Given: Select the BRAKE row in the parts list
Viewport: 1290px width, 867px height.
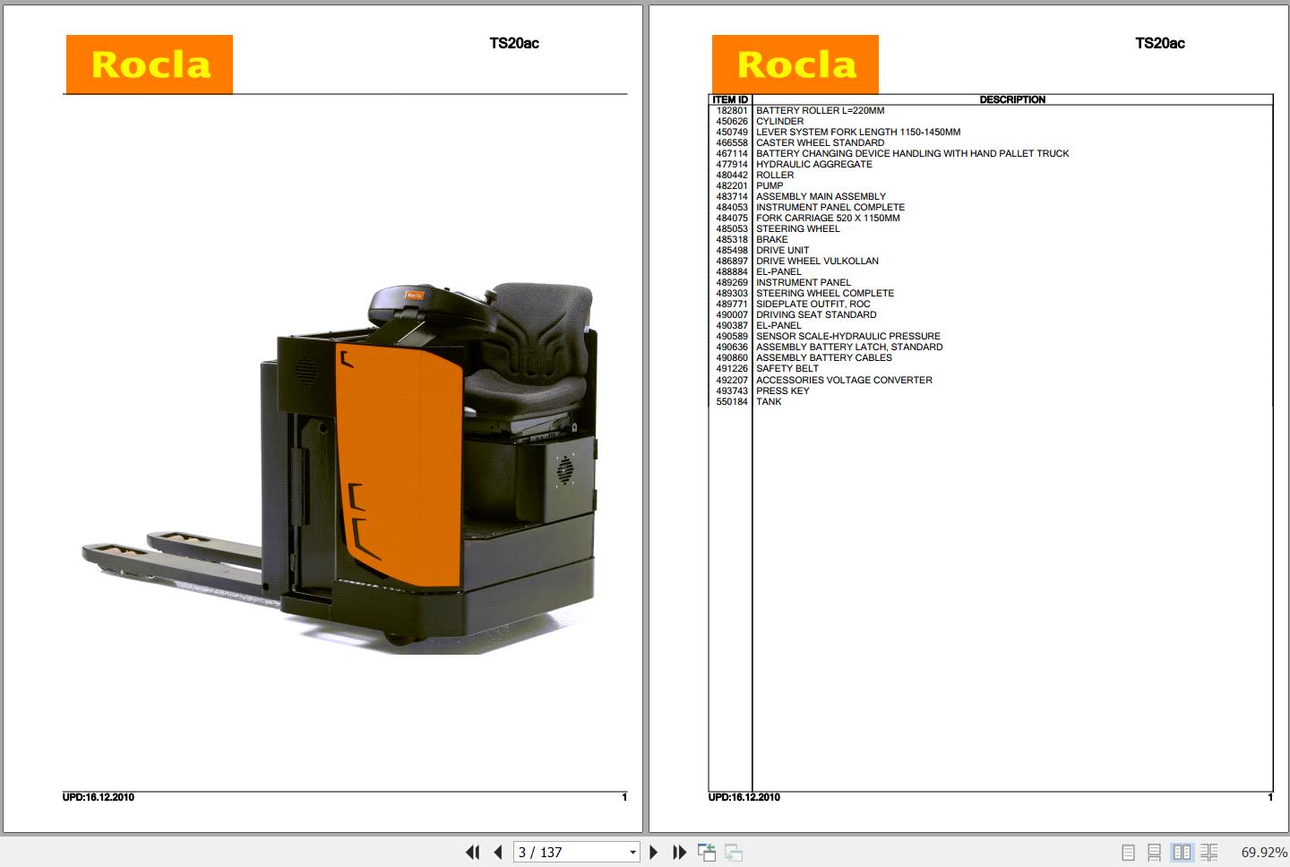Looking at the screenshot, I should [x=772, y=239].
